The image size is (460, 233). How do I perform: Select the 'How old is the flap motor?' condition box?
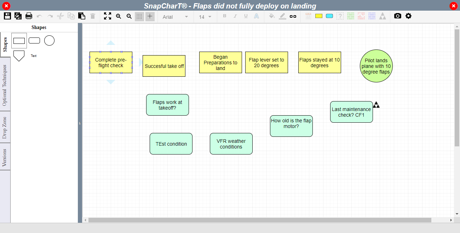click(x=291, y=126)
